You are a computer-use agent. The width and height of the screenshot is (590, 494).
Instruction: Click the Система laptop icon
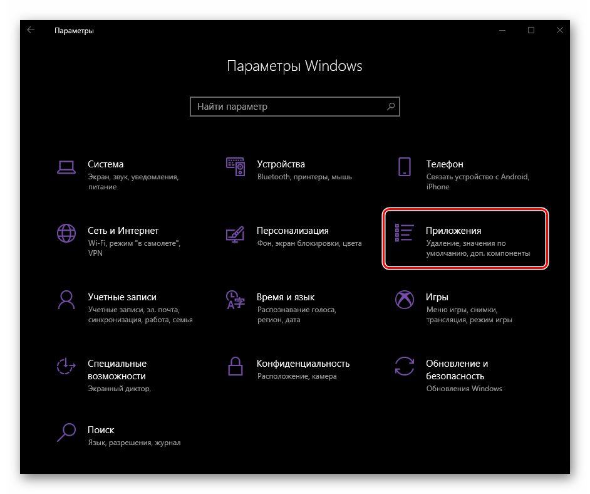pos(66,167)
